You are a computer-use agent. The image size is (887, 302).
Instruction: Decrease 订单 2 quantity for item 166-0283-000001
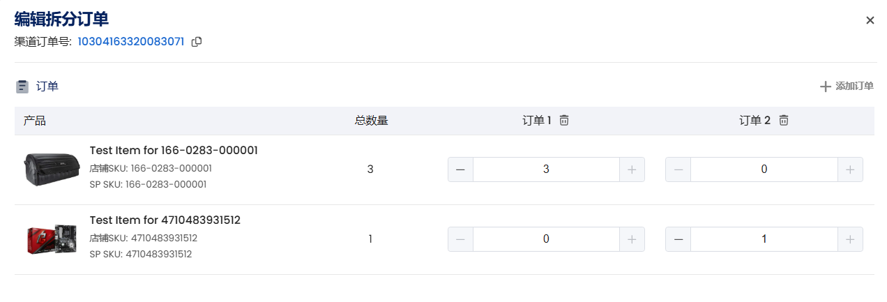pyautogui.click(x=678, y=169)
